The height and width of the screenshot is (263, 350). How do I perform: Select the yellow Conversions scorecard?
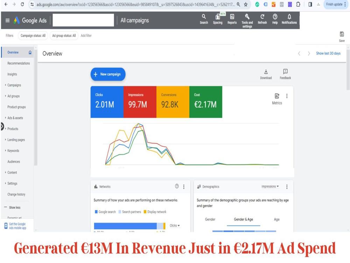173,102
